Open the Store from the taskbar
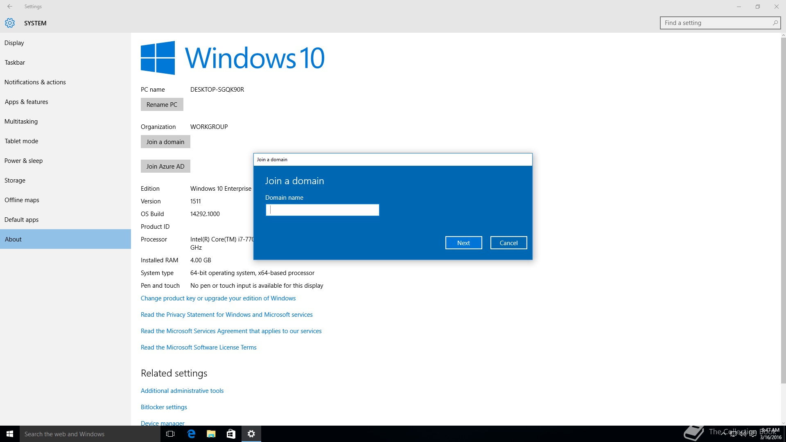The height and width of the screenshot is (442, 786). point(231,434)
